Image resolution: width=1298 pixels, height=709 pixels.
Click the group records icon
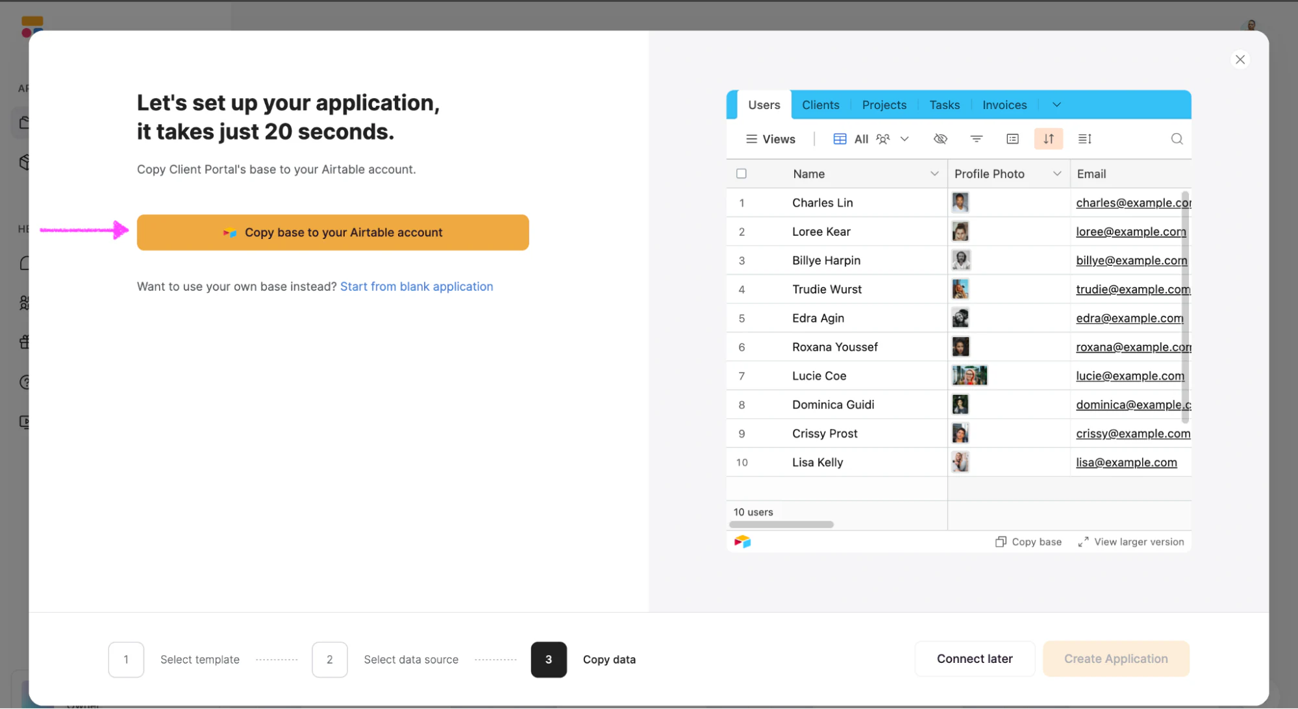[x=1012, y=139]
